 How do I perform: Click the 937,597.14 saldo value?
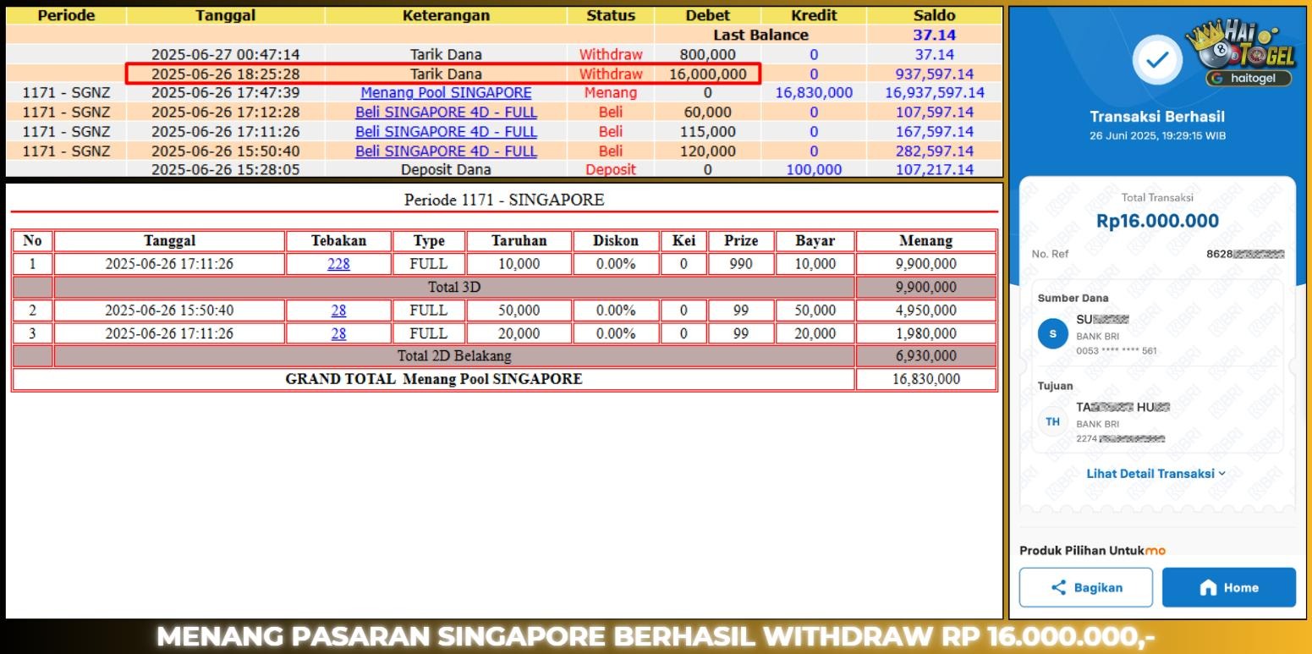(935, 74)
